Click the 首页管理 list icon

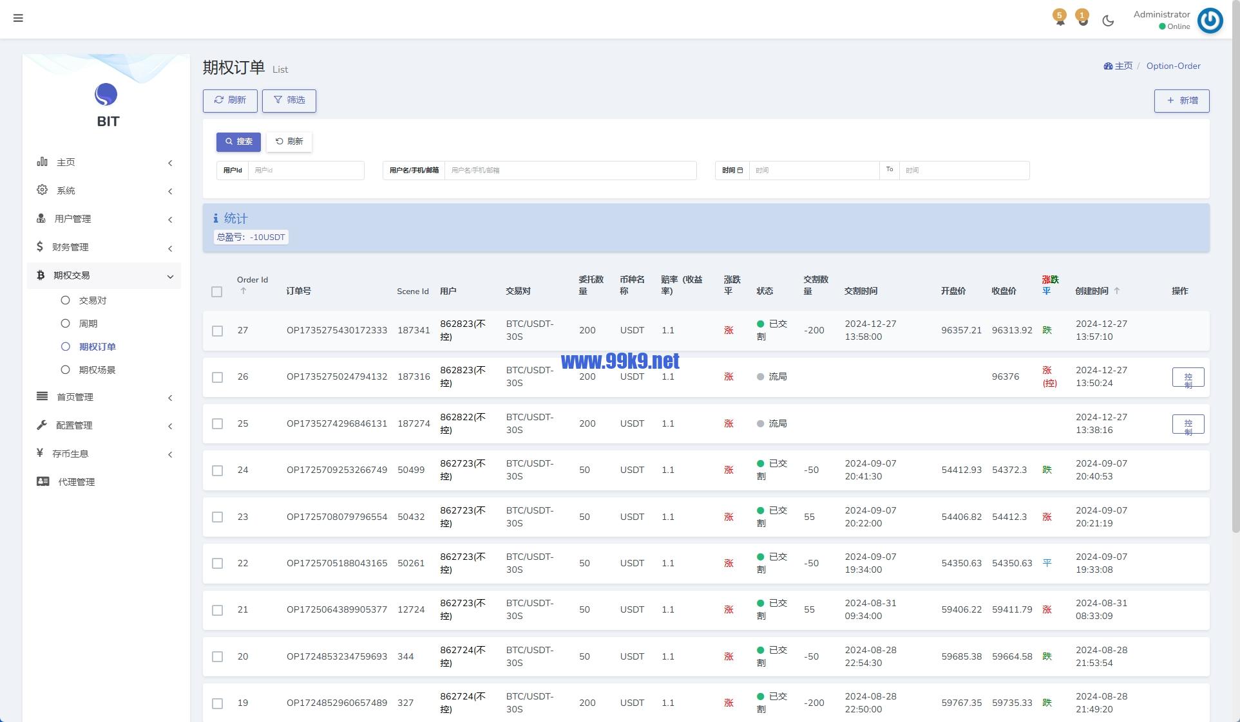coord(43,396)
